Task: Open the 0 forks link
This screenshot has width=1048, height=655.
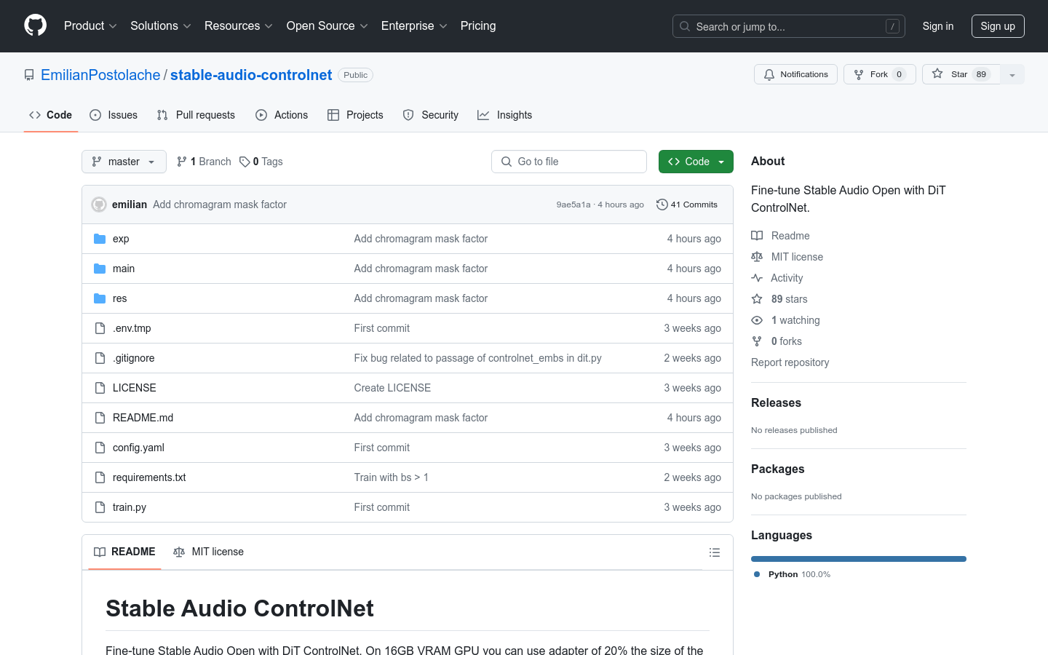Action: [777, 341]
